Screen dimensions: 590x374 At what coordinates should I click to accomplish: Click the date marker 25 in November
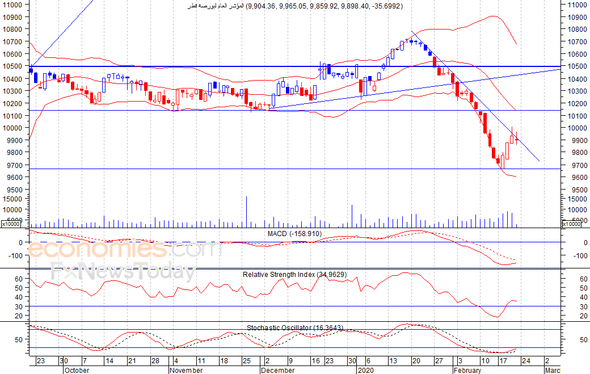pos(246,361)
